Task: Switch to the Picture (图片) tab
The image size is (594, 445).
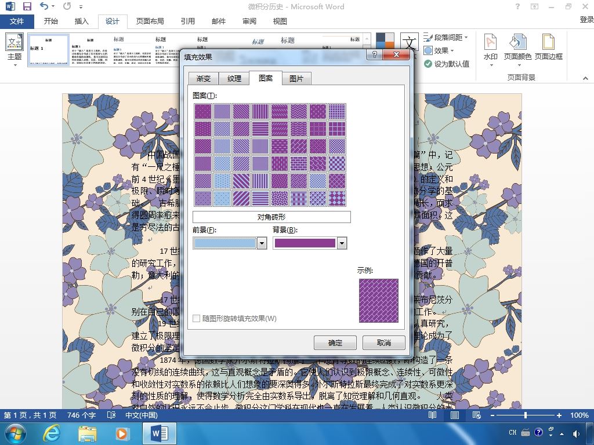Action: pyautogui.click(x=296, y=78)
